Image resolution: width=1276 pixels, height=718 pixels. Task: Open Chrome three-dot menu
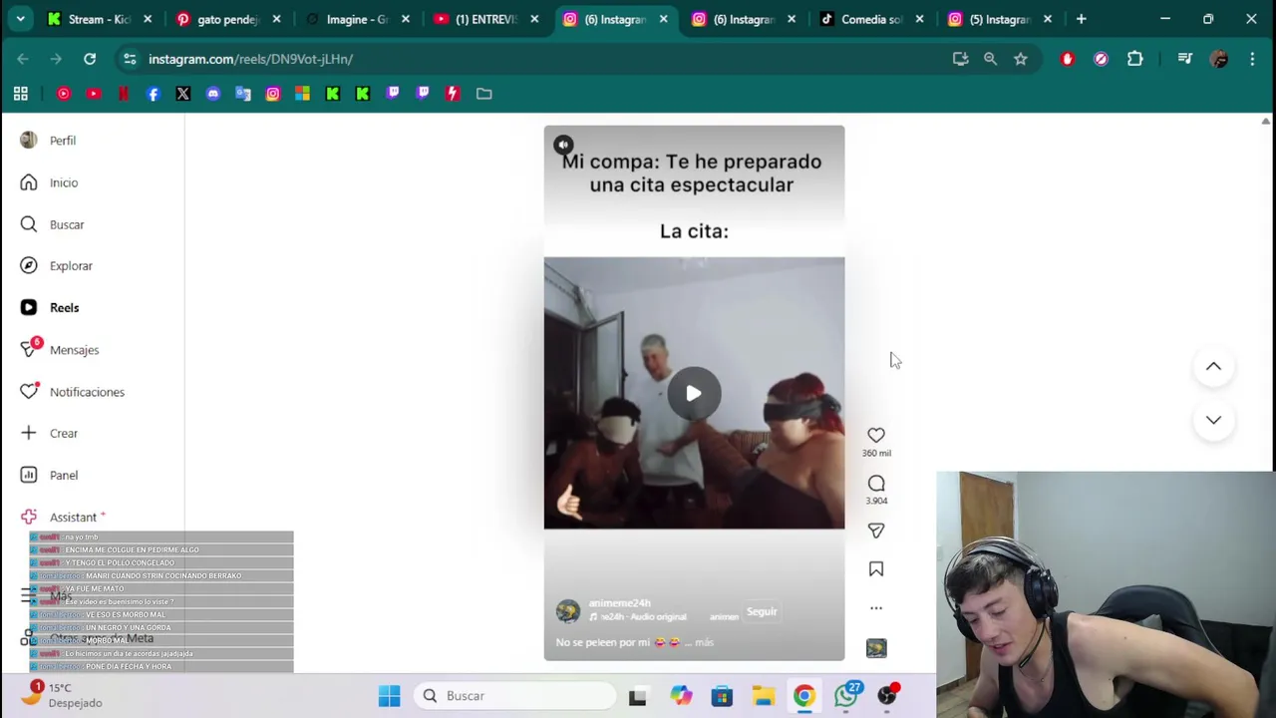pyautogui.click(x=1252, y=59)
